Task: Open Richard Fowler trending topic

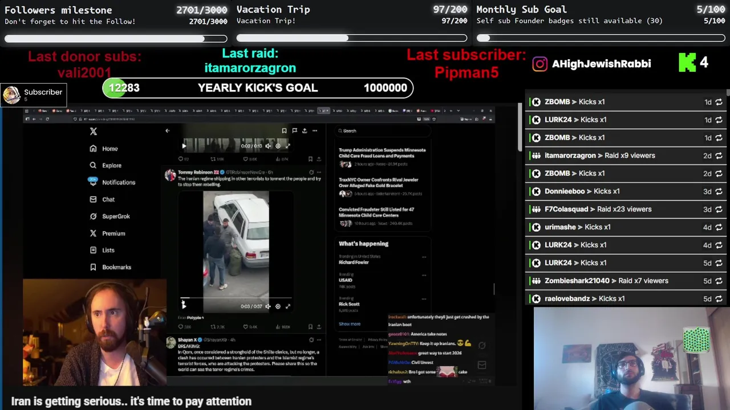Action: pos(354,263)
